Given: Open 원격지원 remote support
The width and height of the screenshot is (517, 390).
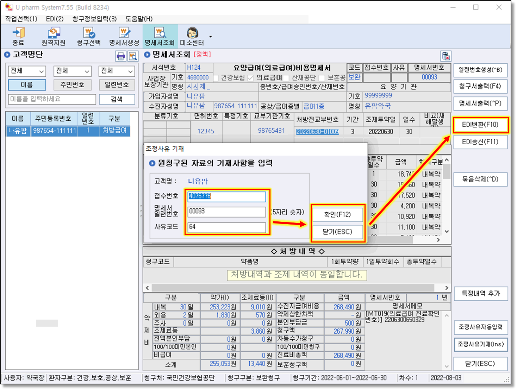Looking at the screenshot, I should [x=54, y=36].
